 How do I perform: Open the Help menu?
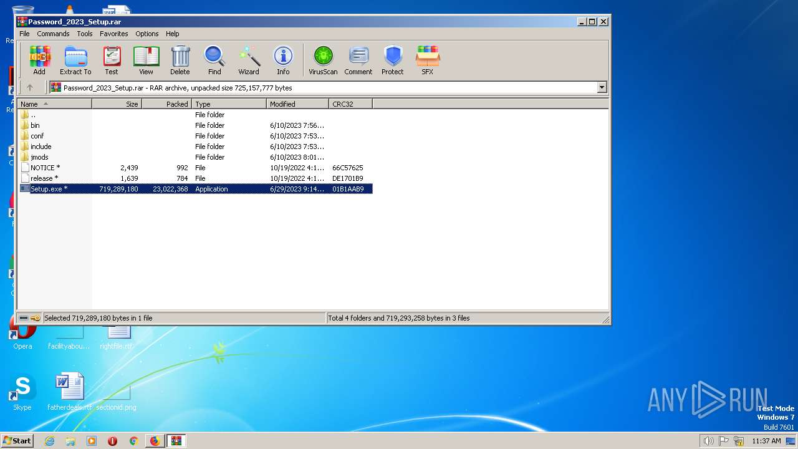coord(173,34)
